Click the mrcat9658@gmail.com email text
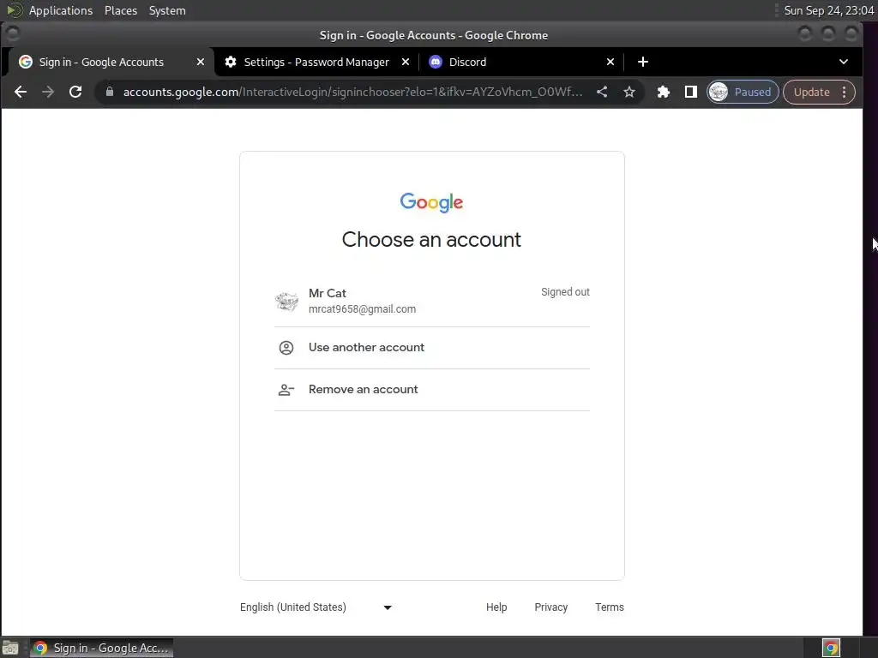 (363, 308)
